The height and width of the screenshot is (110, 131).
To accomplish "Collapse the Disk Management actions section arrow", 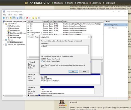I will coord(126,25).
